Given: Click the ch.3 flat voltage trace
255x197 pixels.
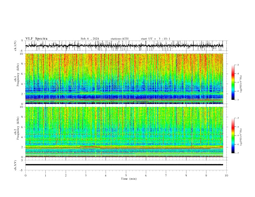Looking at the screenshot, I should [x=124, y=165].
